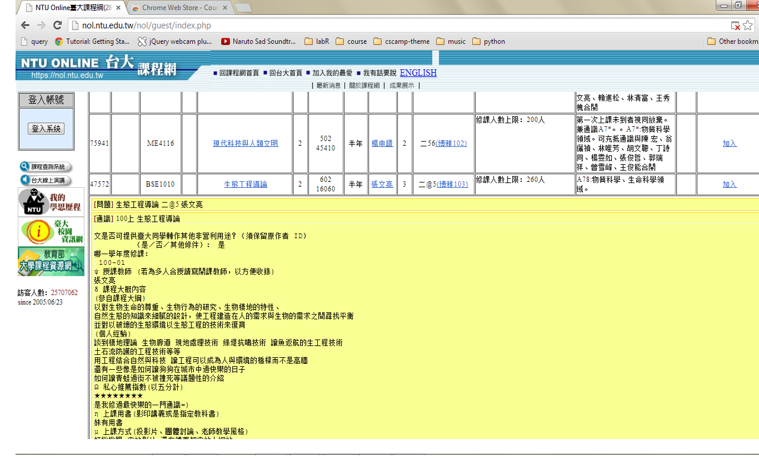Open the python bookmark folder
Screen dimensions: 759x474
pos(489,41)
